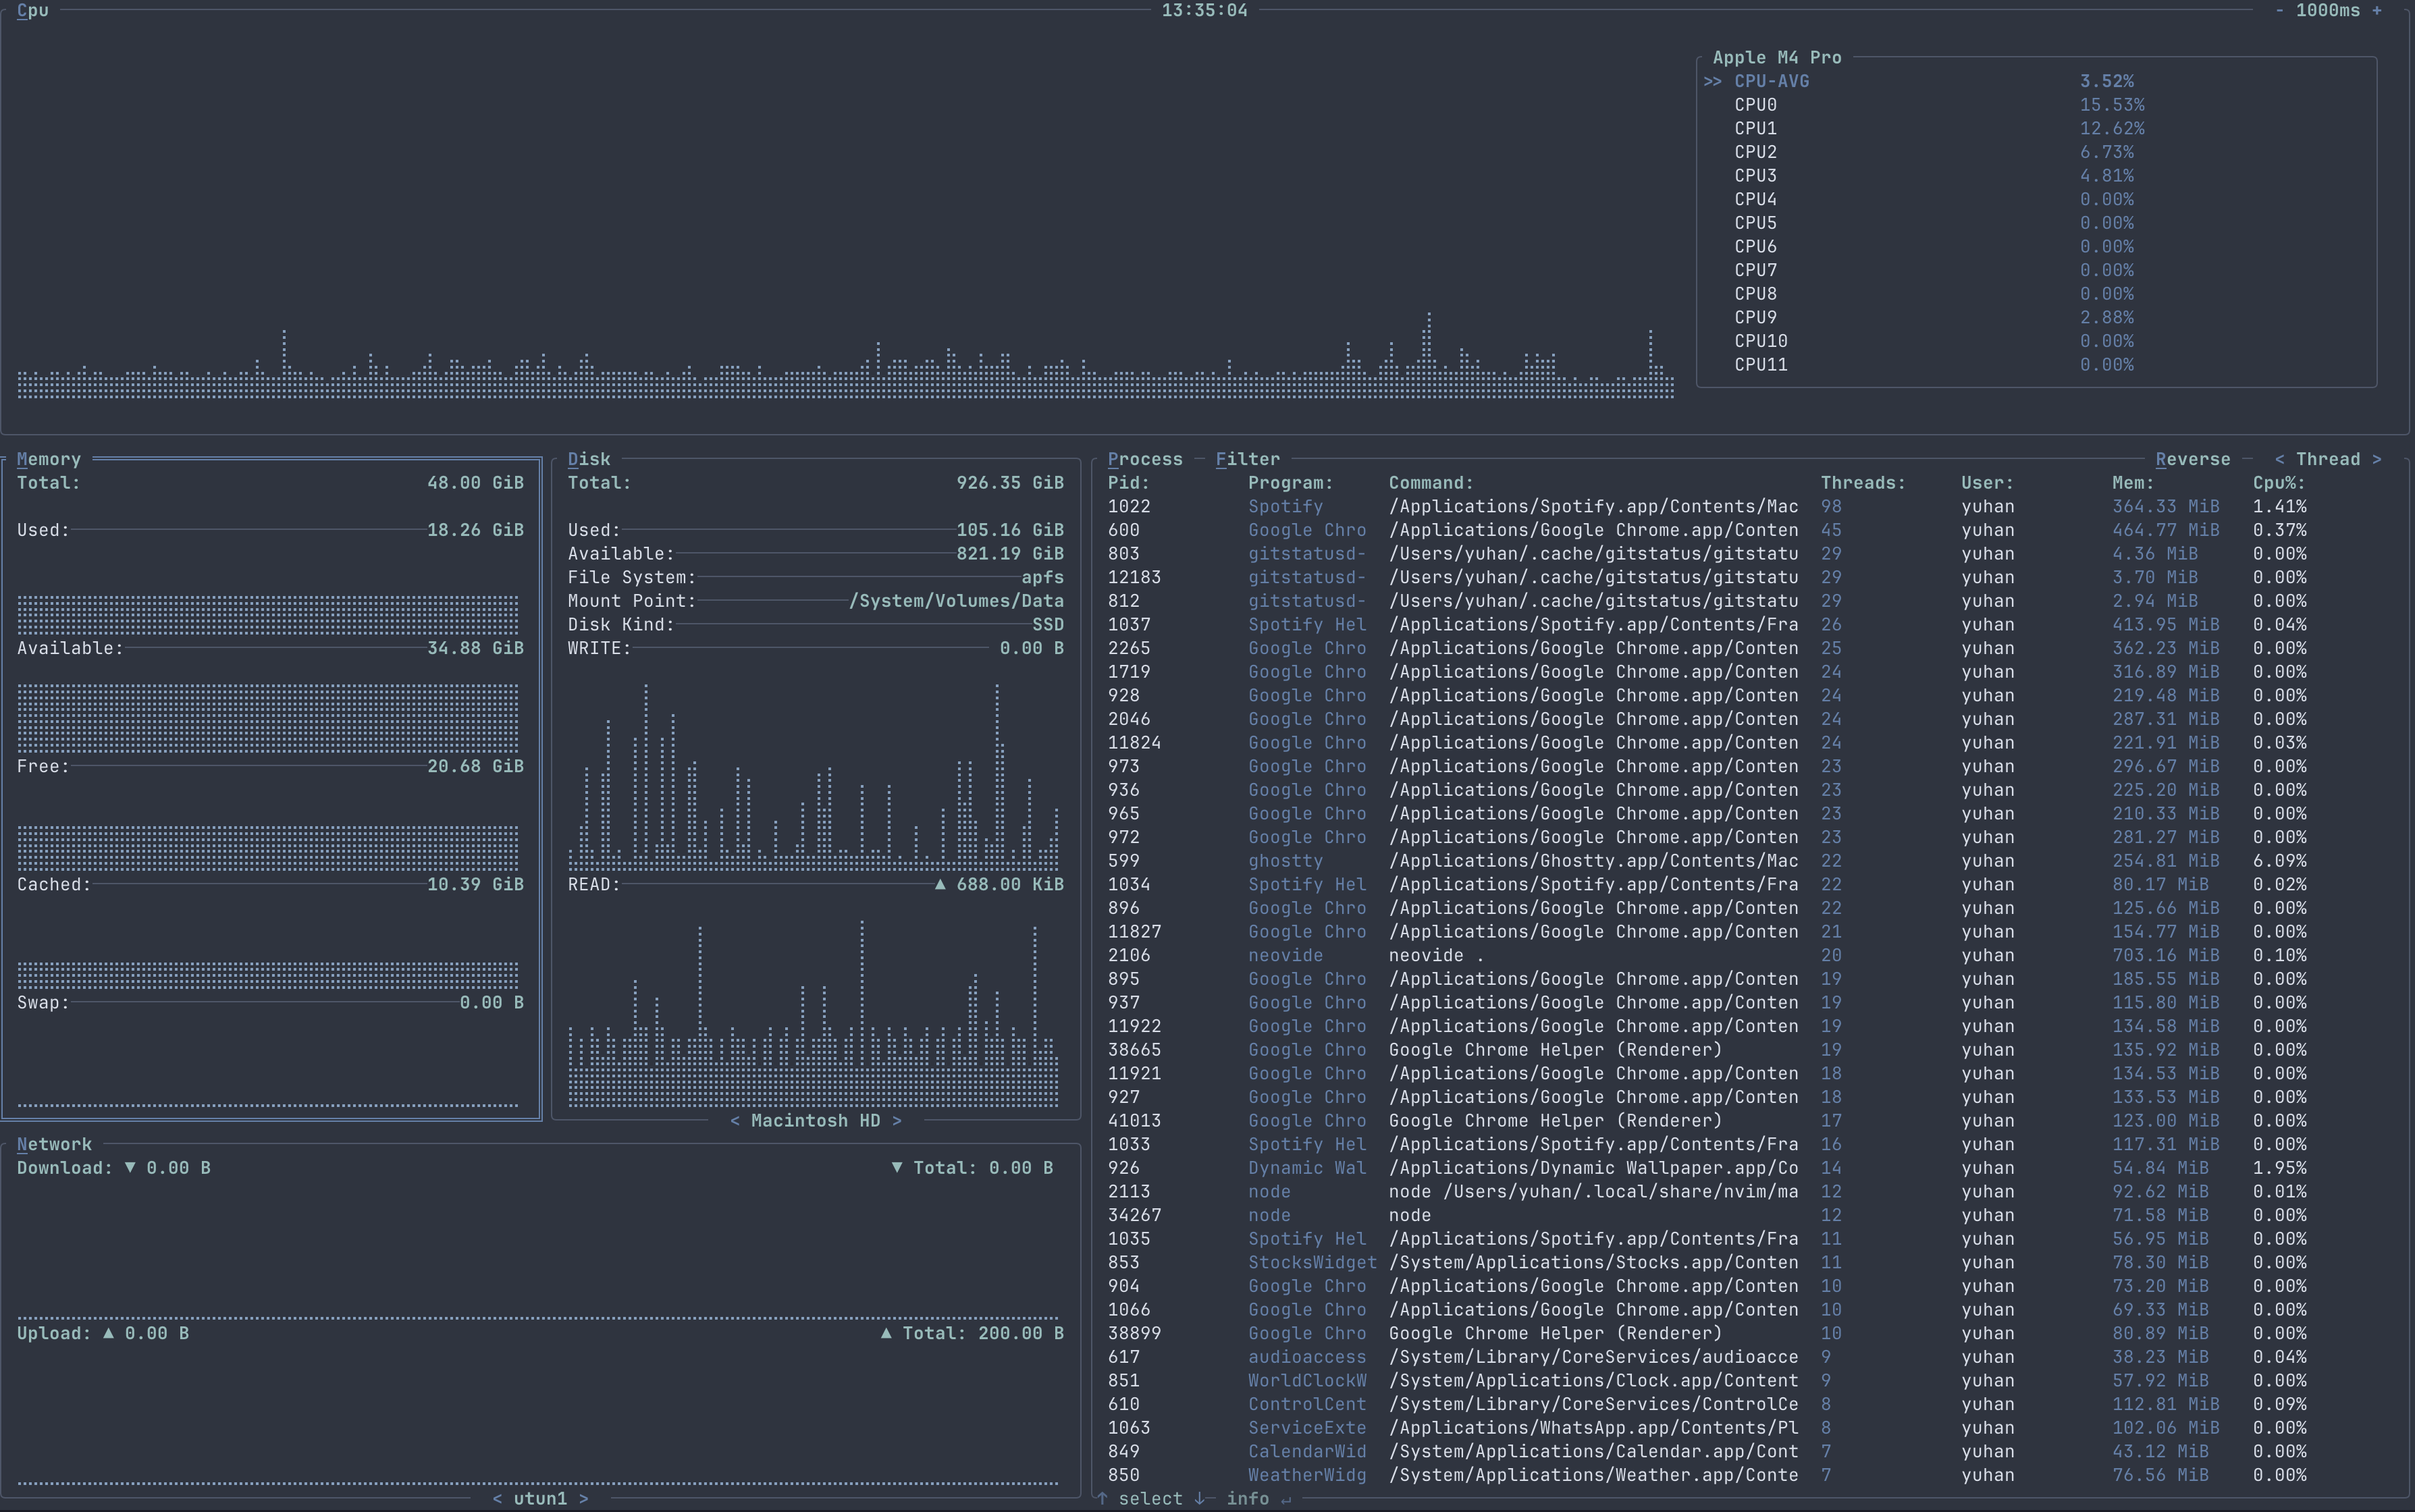This screenshot has height=1512, width=2415.
Task: Click the up arrow select indicator
Action: 1102,1499
